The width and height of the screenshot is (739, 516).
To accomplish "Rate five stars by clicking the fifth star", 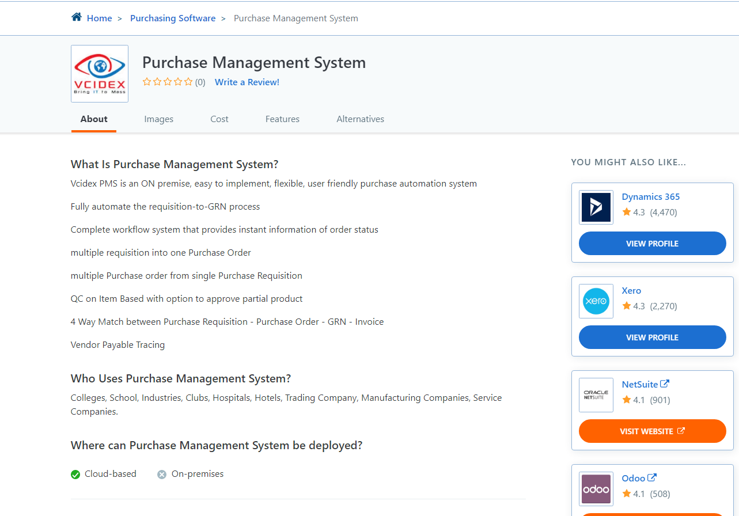I will tap(187, 82).
